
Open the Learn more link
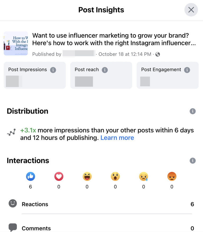click(x=117, y=138)
